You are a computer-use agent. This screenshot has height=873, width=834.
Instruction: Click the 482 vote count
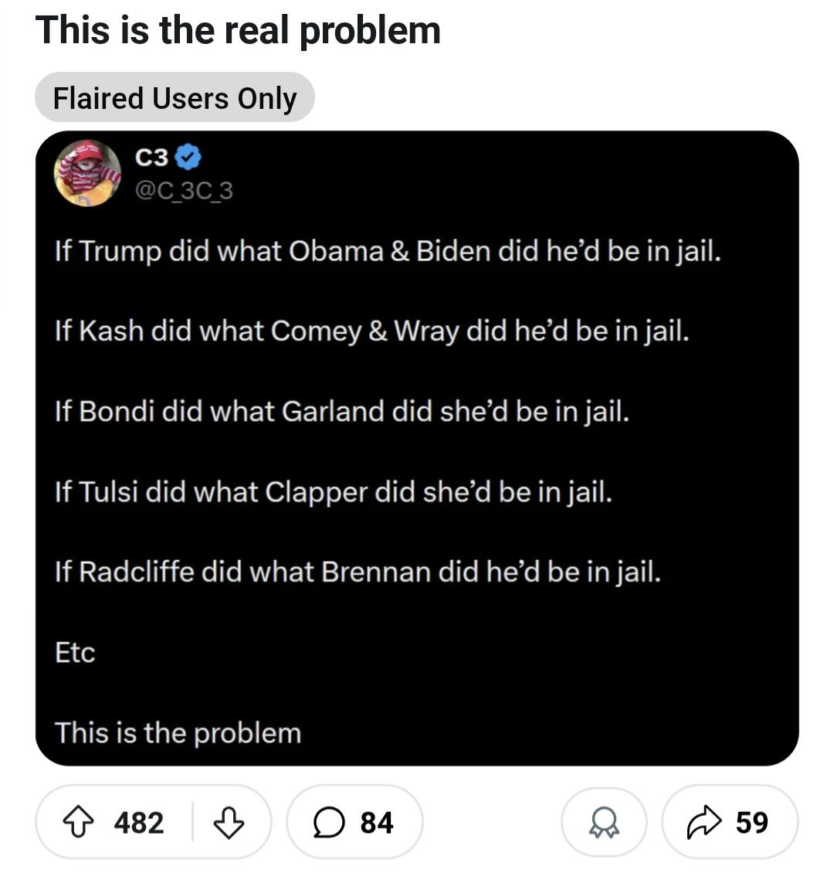(x=139, y=823)
